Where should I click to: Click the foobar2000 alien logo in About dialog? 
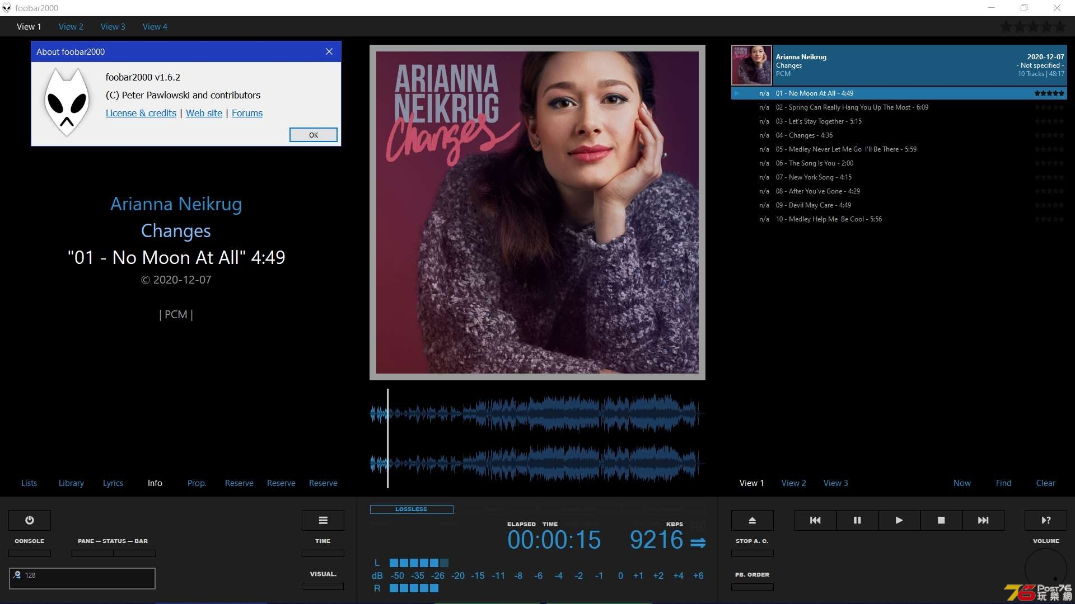[x=67, y=102]
